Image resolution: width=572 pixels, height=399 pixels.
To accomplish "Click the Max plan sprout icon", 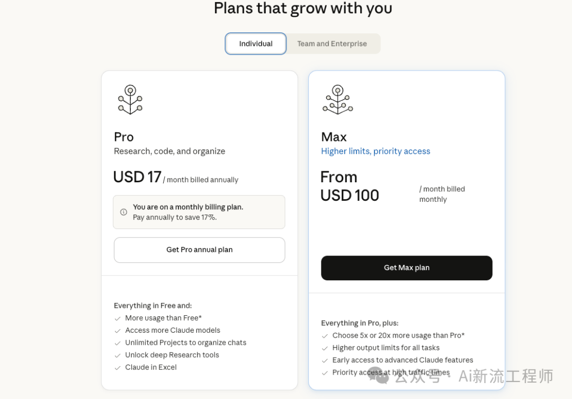I will [337, 100].
